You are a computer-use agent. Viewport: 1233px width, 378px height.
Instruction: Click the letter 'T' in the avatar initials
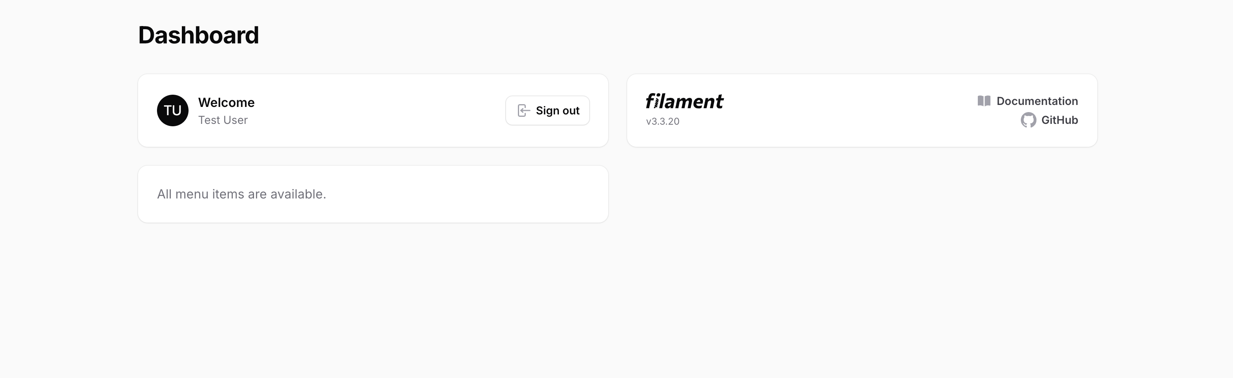tap(168, 110)
